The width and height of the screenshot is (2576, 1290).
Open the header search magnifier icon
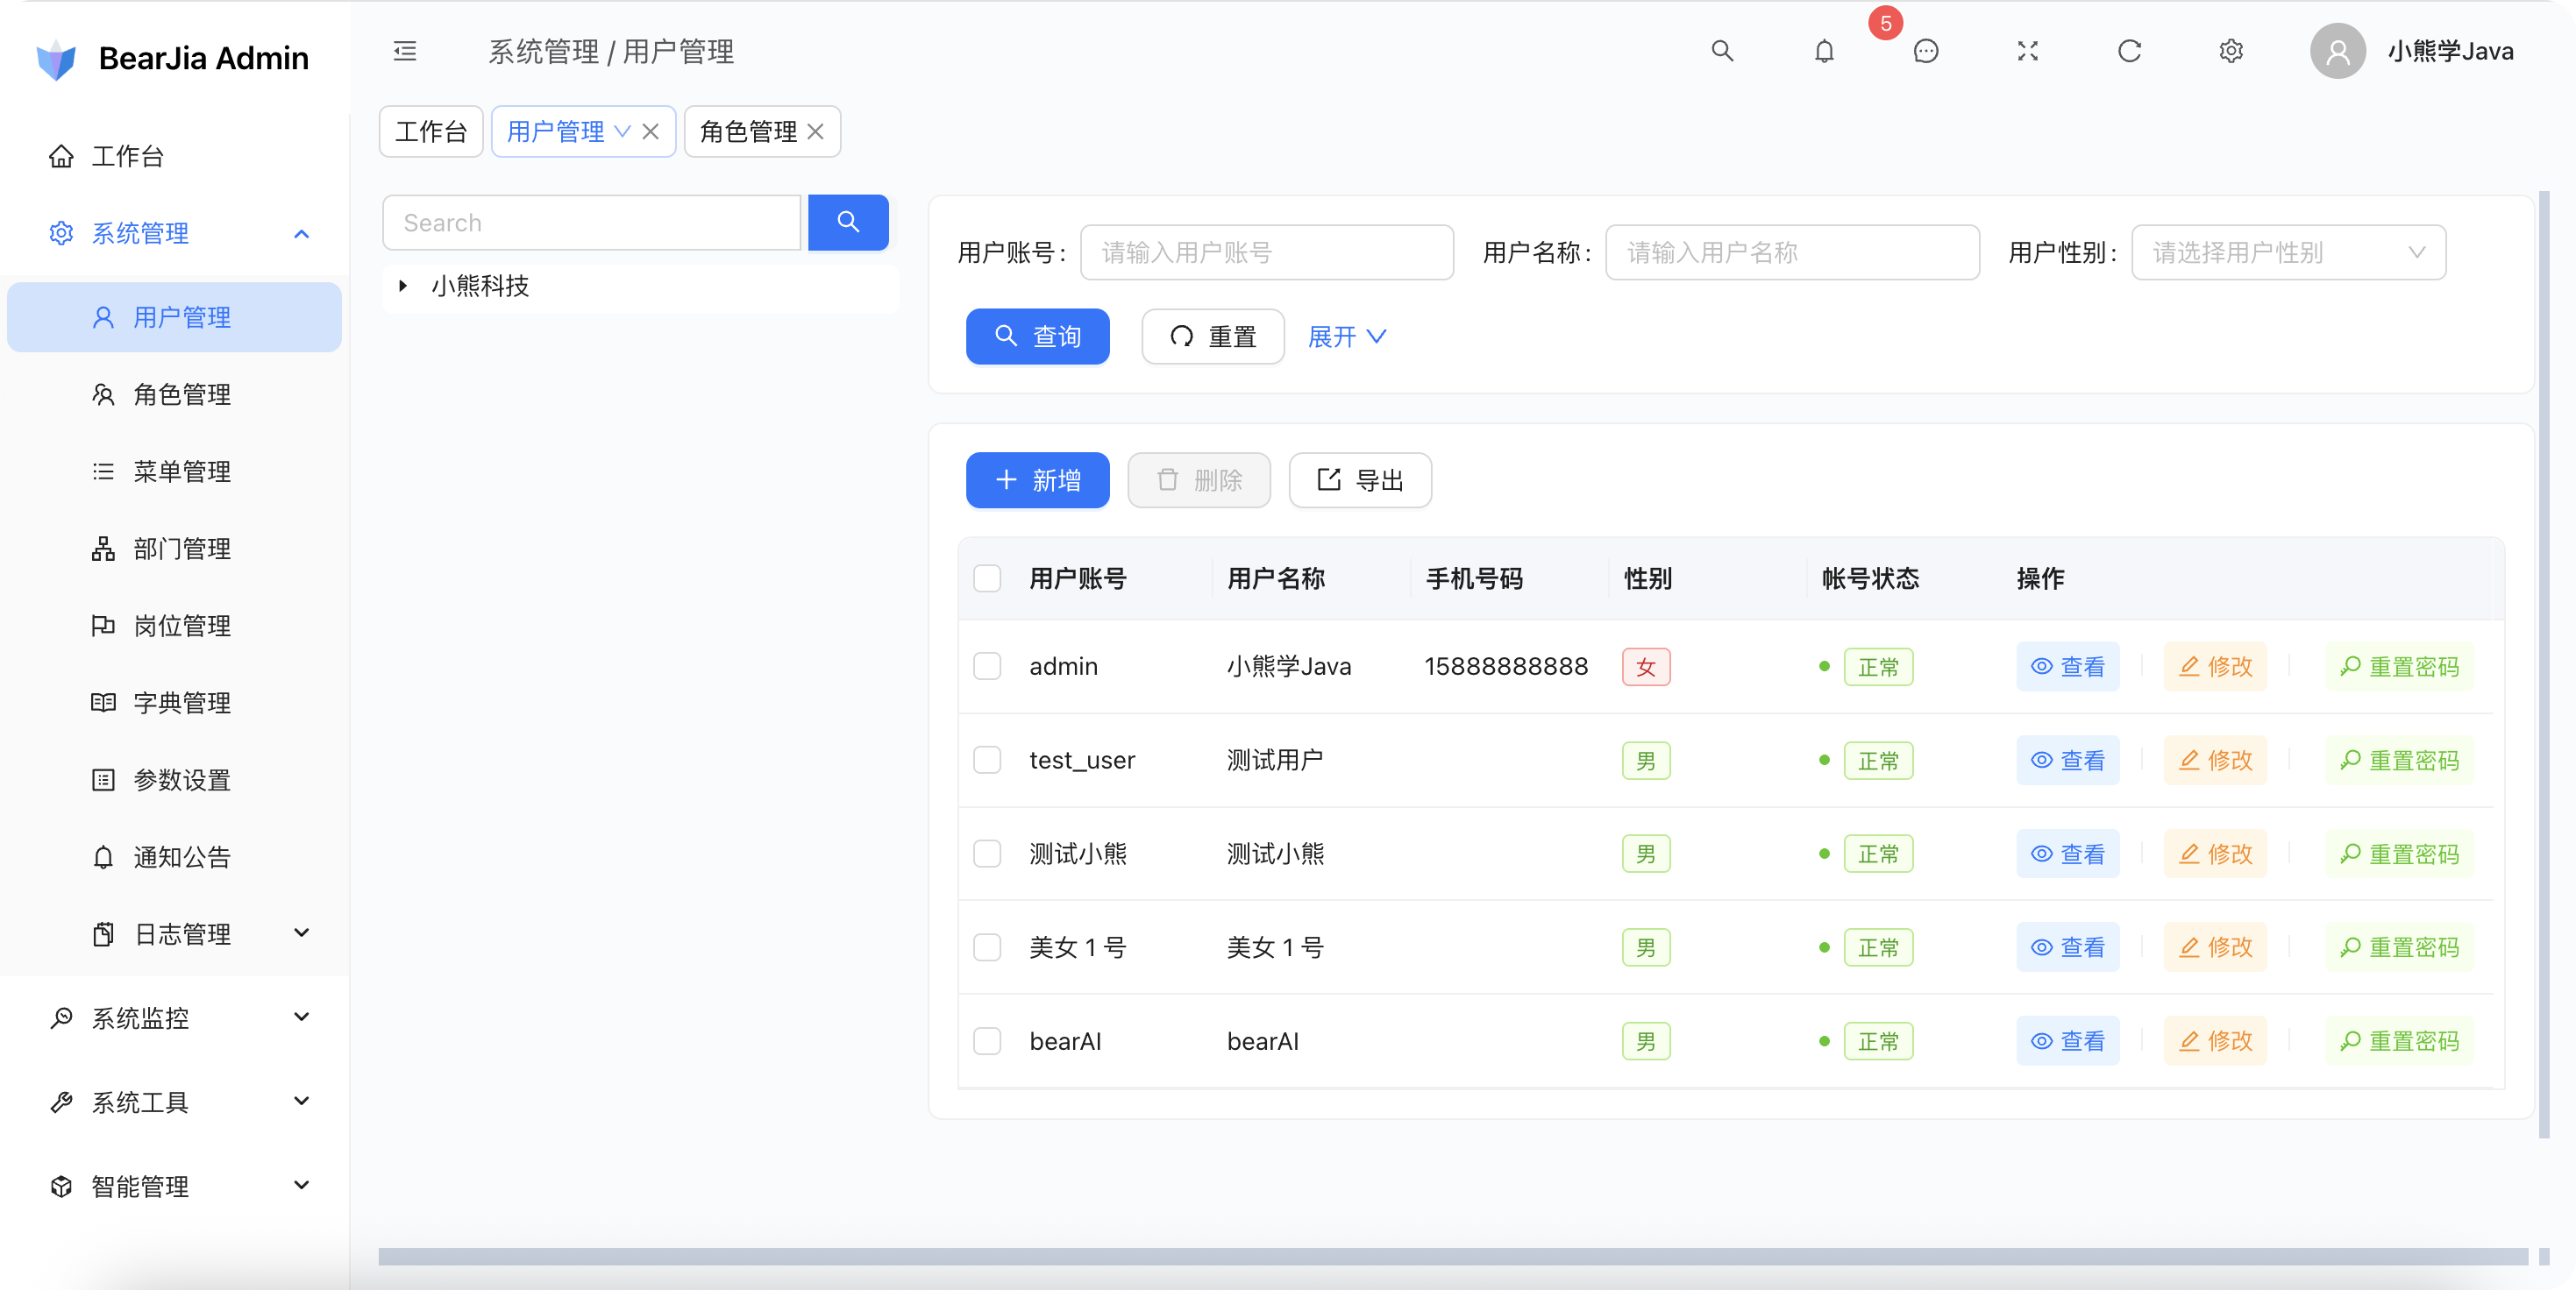point(1721,51)
